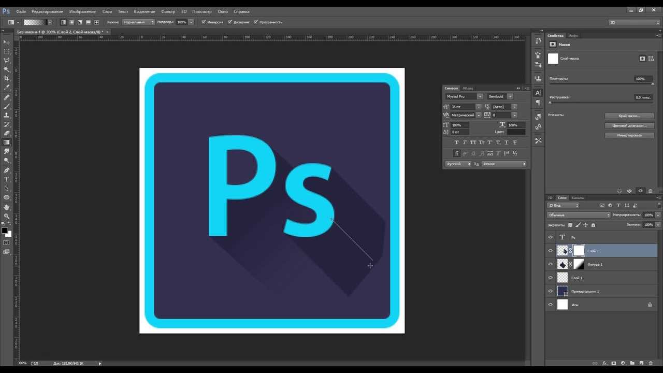This screenshot has width=663, height=373.
Task: Hide the Прямоугольник 1 layer
Action: (551, 291)
